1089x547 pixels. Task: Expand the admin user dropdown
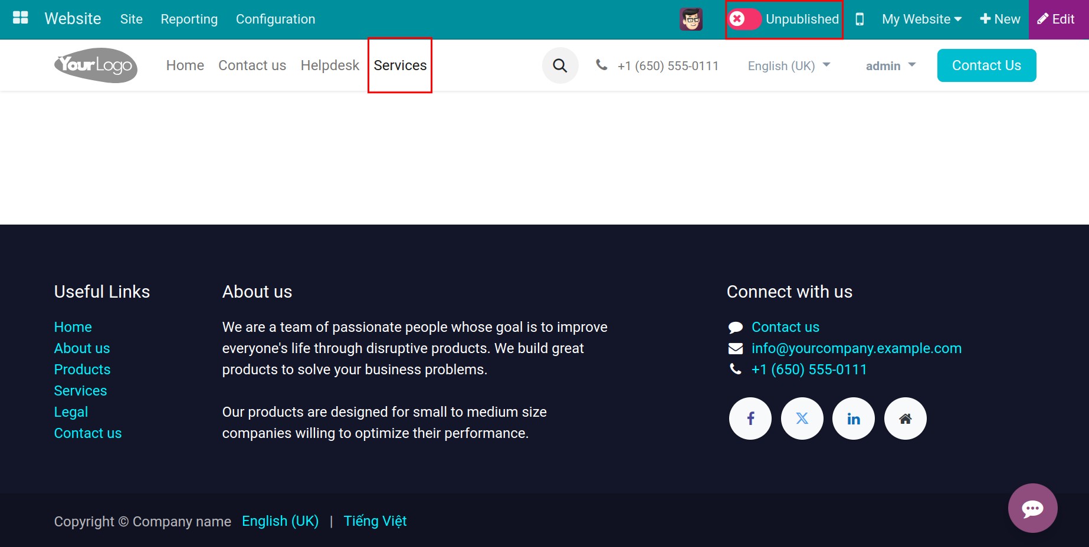[x=891, y=65]
